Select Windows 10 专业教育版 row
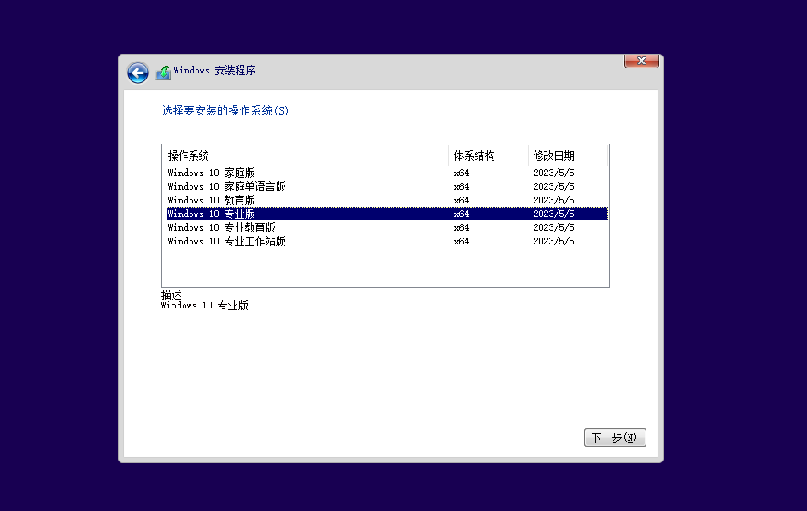 point(387,227)
